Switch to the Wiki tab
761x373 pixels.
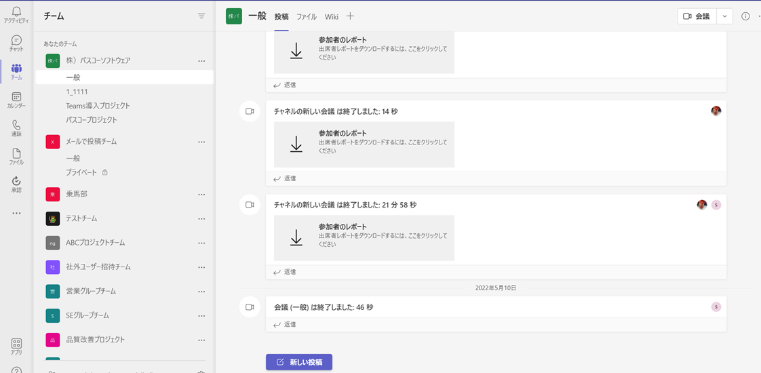coord(332,16)
